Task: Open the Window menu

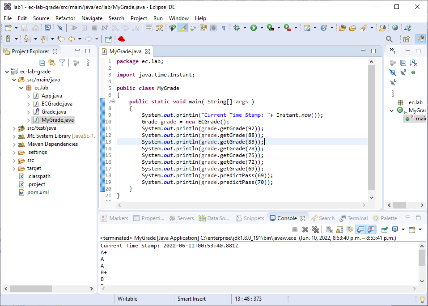Action: tap(179, 18)
